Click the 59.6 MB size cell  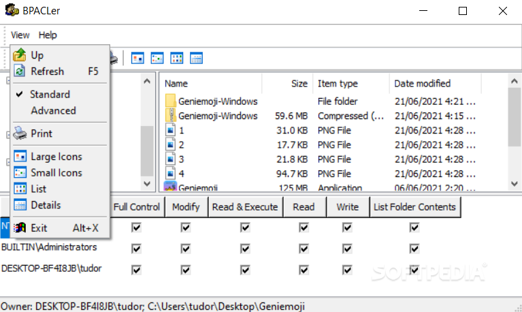click(x=291, y=116)
